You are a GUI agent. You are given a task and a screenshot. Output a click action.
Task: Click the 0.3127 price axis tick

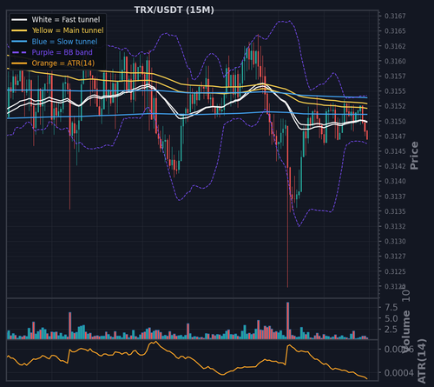pyautogui.click(x=395, y=257)
